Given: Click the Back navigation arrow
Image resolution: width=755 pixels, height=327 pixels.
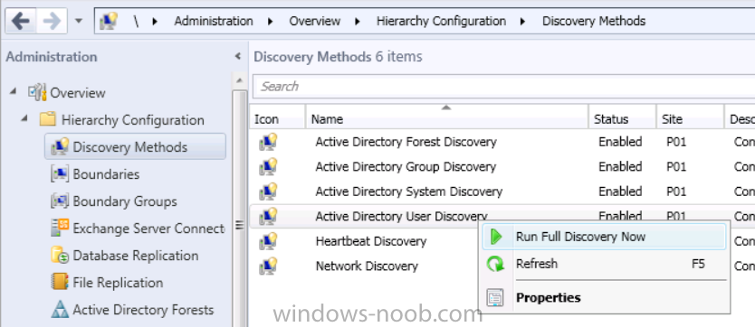Looking at the screenshot, I should tap(21, 21).
